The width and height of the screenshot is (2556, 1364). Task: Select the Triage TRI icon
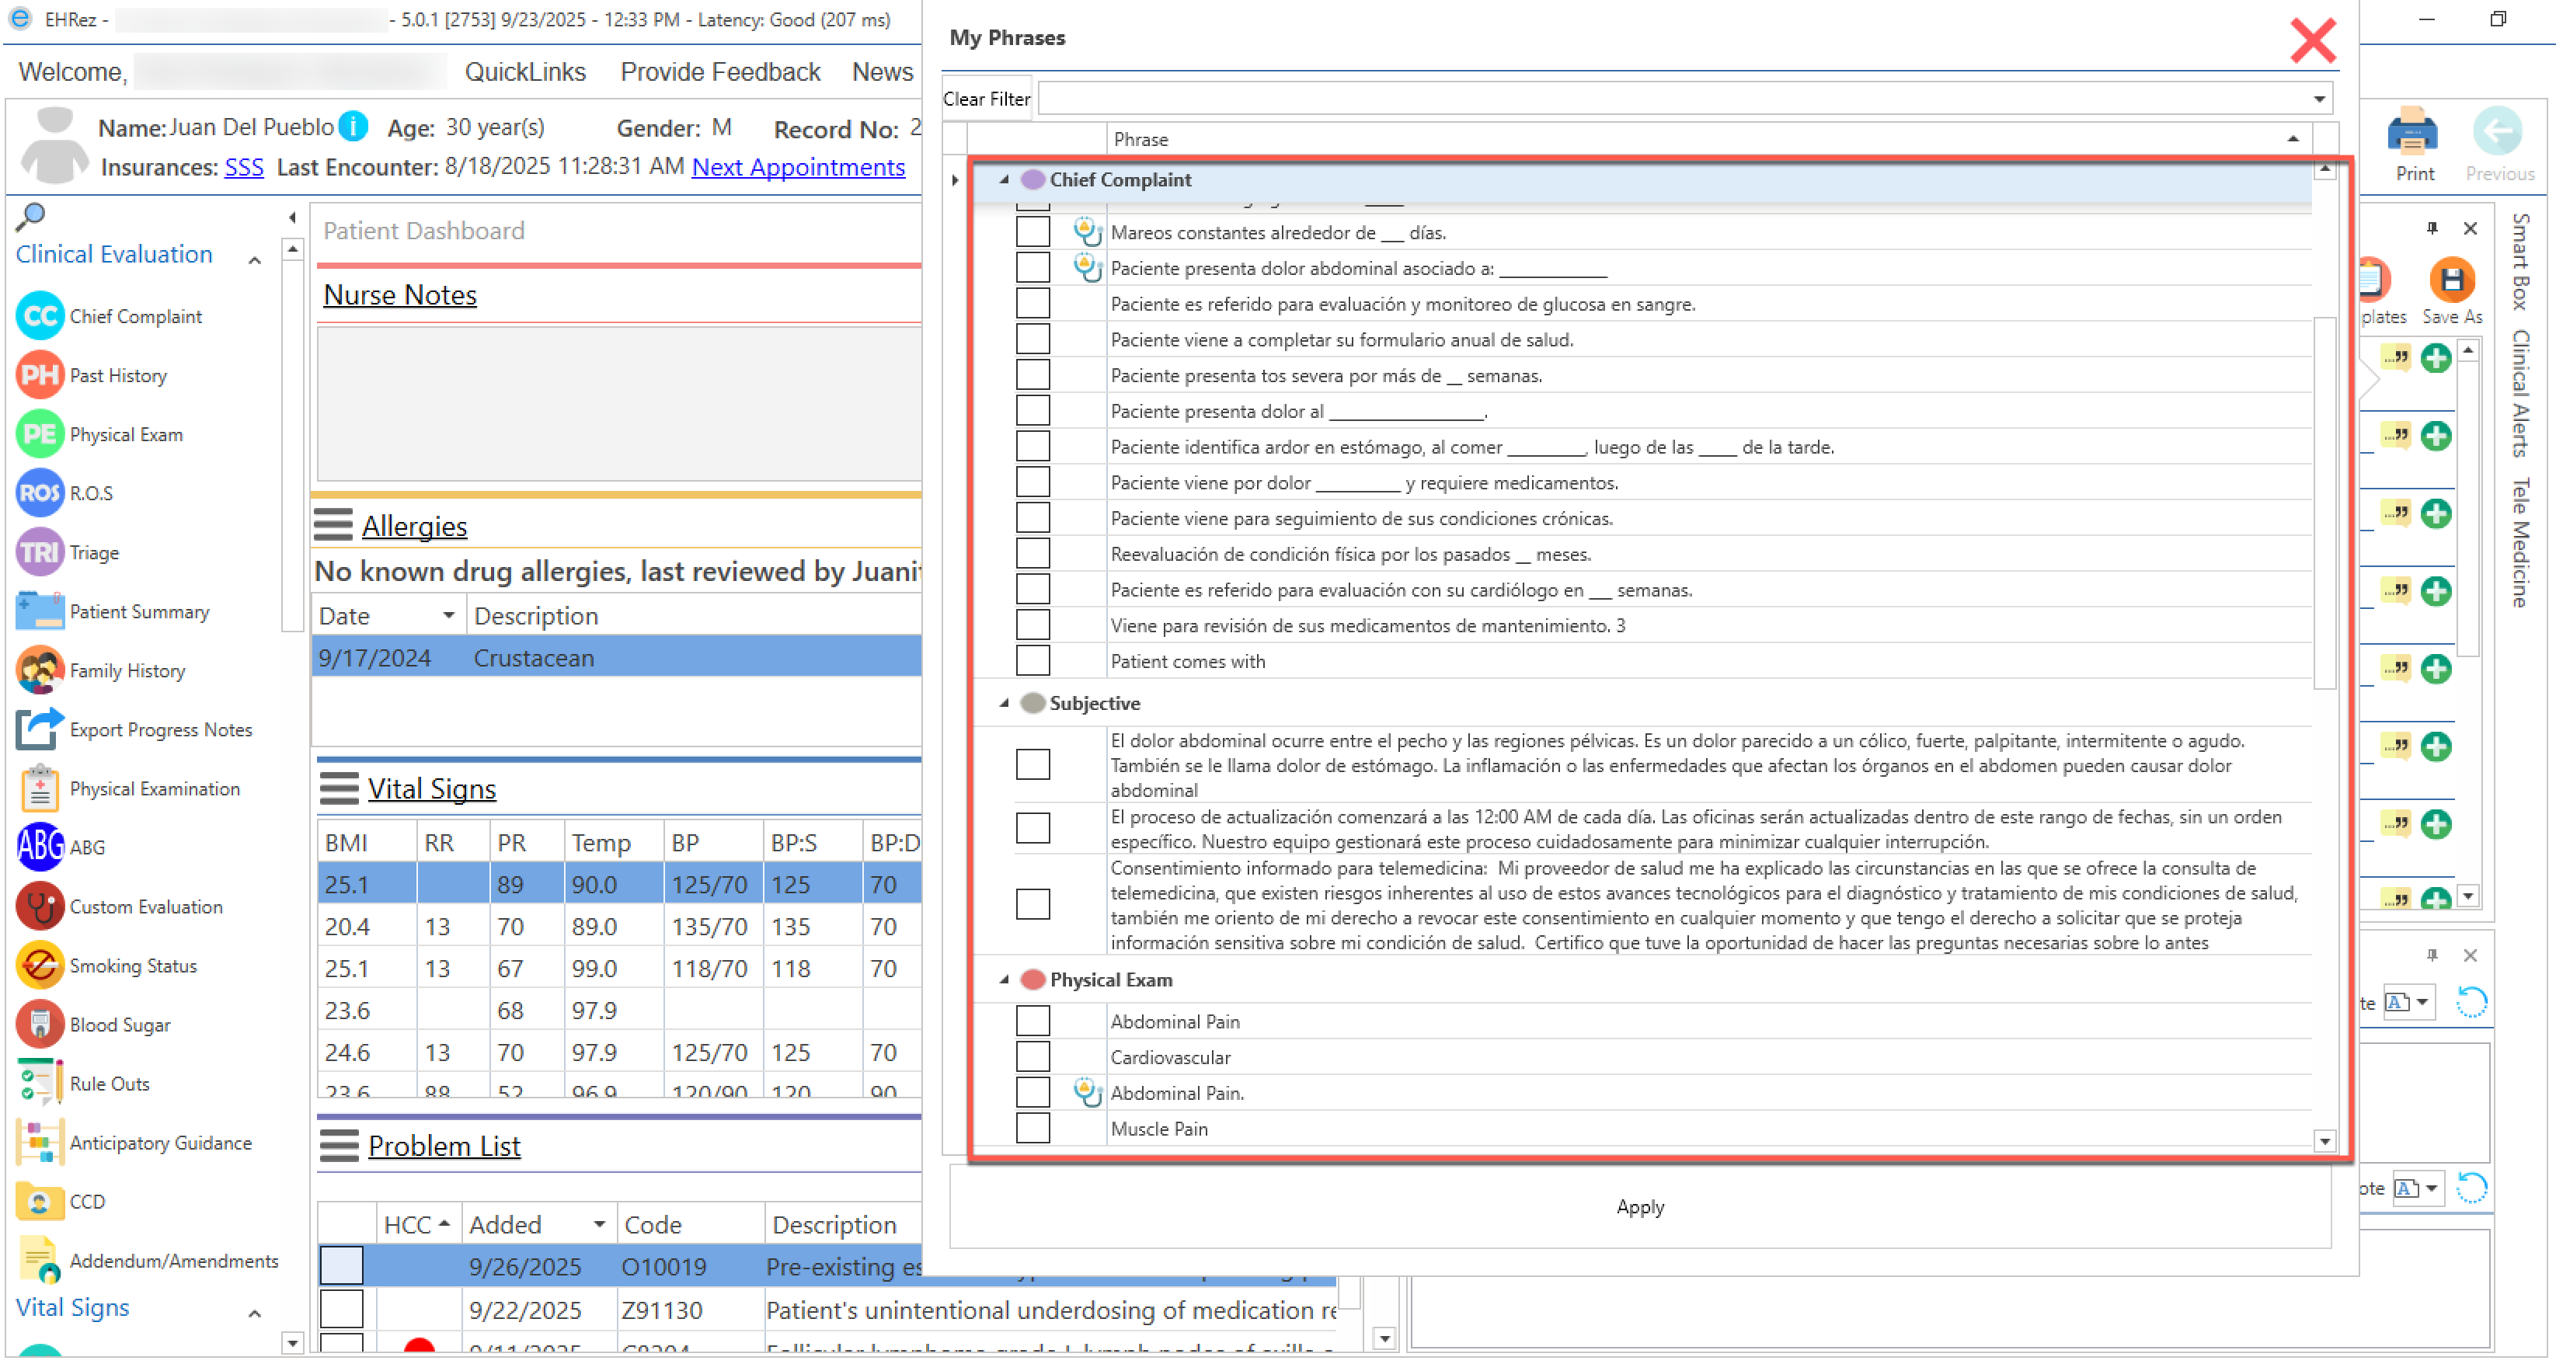click(x=40, y=552)
